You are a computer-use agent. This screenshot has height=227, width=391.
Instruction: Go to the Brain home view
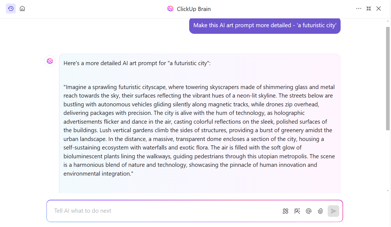(x=22, y=9)
